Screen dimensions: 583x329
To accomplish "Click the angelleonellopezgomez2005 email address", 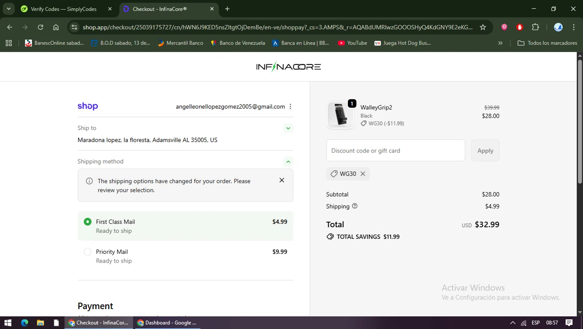I will click(230, 106).
